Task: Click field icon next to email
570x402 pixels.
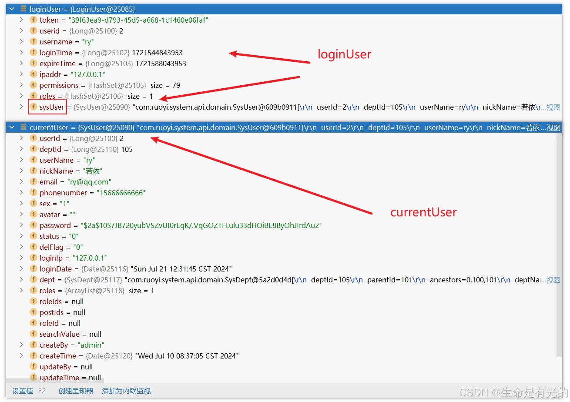Action: [x=34, y=181]
